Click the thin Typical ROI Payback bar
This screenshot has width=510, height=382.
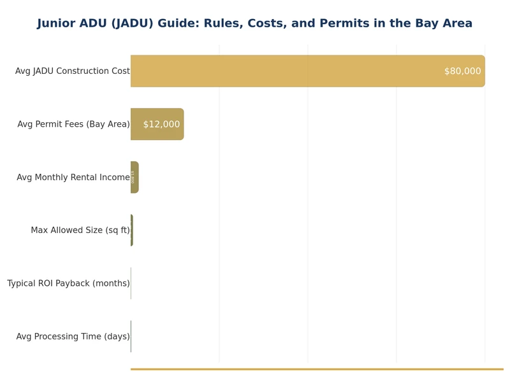(x=131, y=283)
